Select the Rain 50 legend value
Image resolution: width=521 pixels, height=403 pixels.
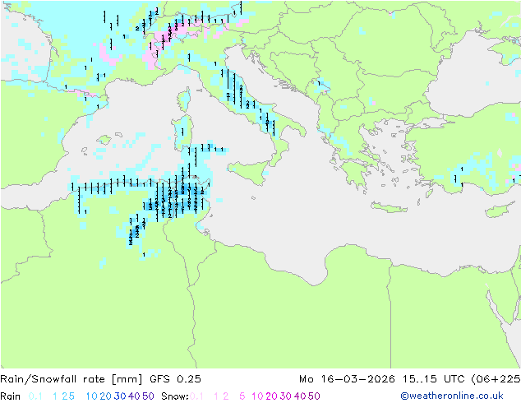coord(148,396)
